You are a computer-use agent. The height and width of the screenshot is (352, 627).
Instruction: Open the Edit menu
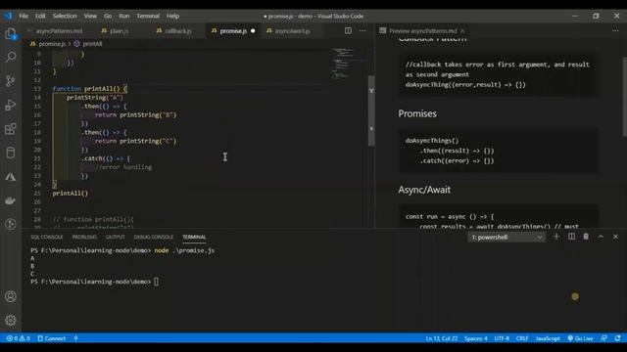(x=40, y=16)
